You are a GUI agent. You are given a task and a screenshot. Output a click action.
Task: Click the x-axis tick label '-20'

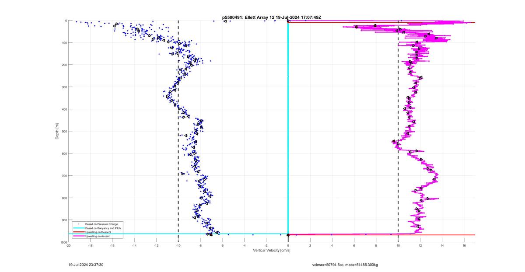[68, 246]
